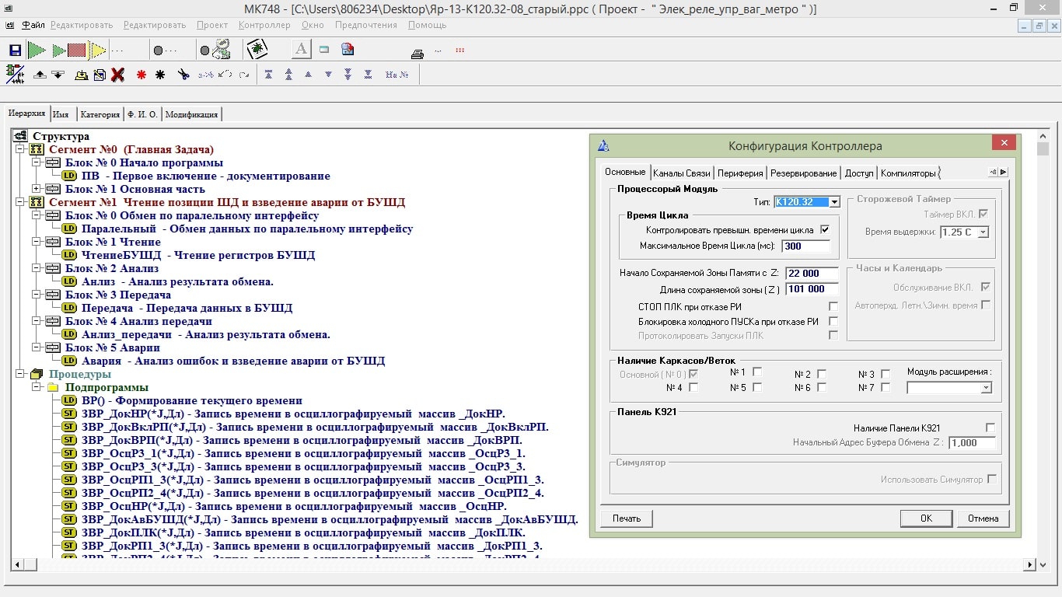Click the scissors cut icon
This screenshot has width=1062, height=597.
[x=183, y=75]
